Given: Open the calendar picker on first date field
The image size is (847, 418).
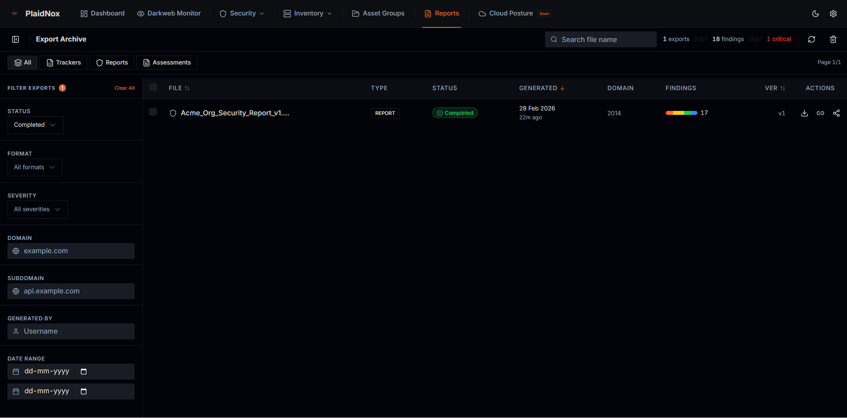Looking at the screenshot, I should coord(84,372).
